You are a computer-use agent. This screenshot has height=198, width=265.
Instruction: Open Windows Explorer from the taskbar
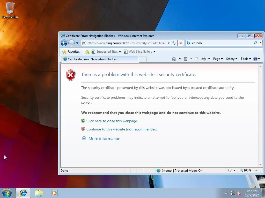tap(39, 193)
